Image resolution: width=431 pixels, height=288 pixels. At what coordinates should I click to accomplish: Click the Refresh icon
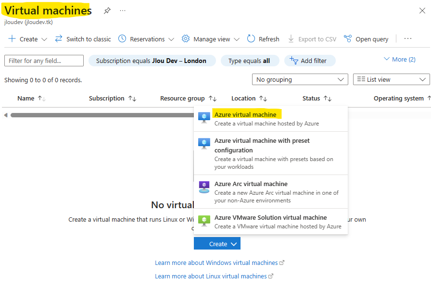pos(251,39)
